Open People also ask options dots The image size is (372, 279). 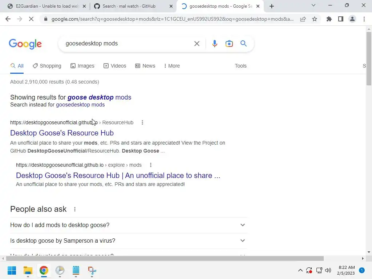pos(75,209)
